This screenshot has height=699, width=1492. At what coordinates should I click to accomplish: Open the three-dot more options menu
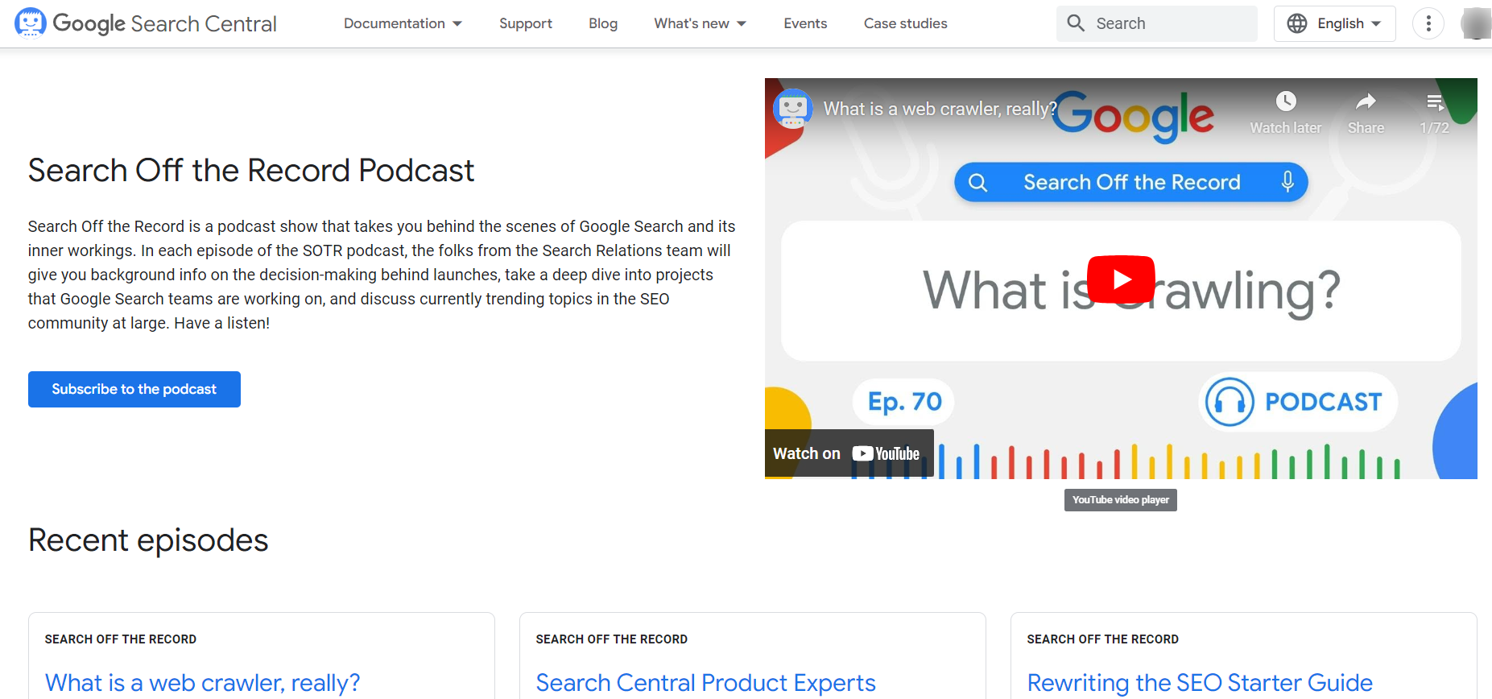pyautogui.click(x=1428, y=23)
